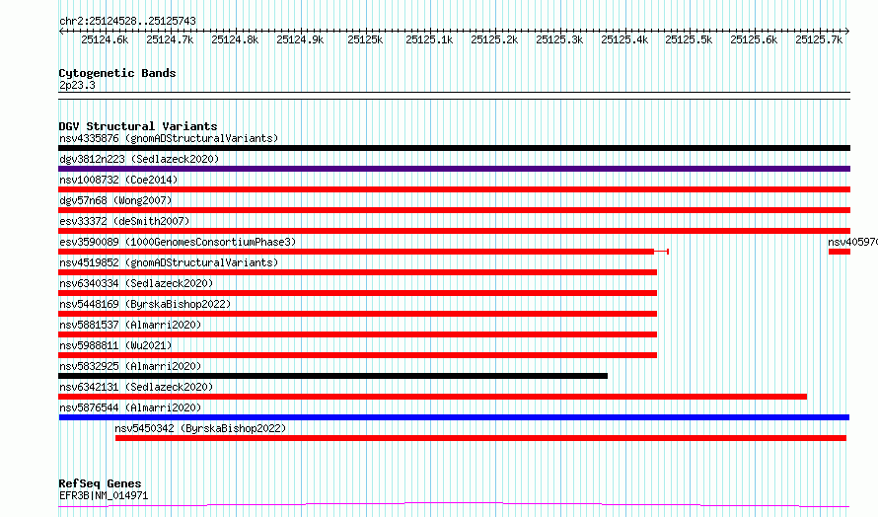This screenshot has width=878, height=517.
Task: Click the 25124.8k ruler tick label
Action: [235, 39]
